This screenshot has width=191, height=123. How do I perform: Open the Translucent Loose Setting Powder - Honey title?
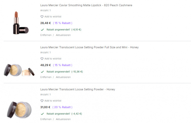click(78, 89)
